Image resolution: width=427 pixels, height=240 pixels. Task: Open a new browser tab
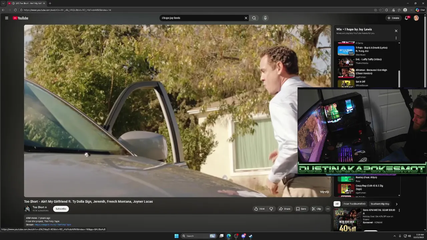coord(50,3)
